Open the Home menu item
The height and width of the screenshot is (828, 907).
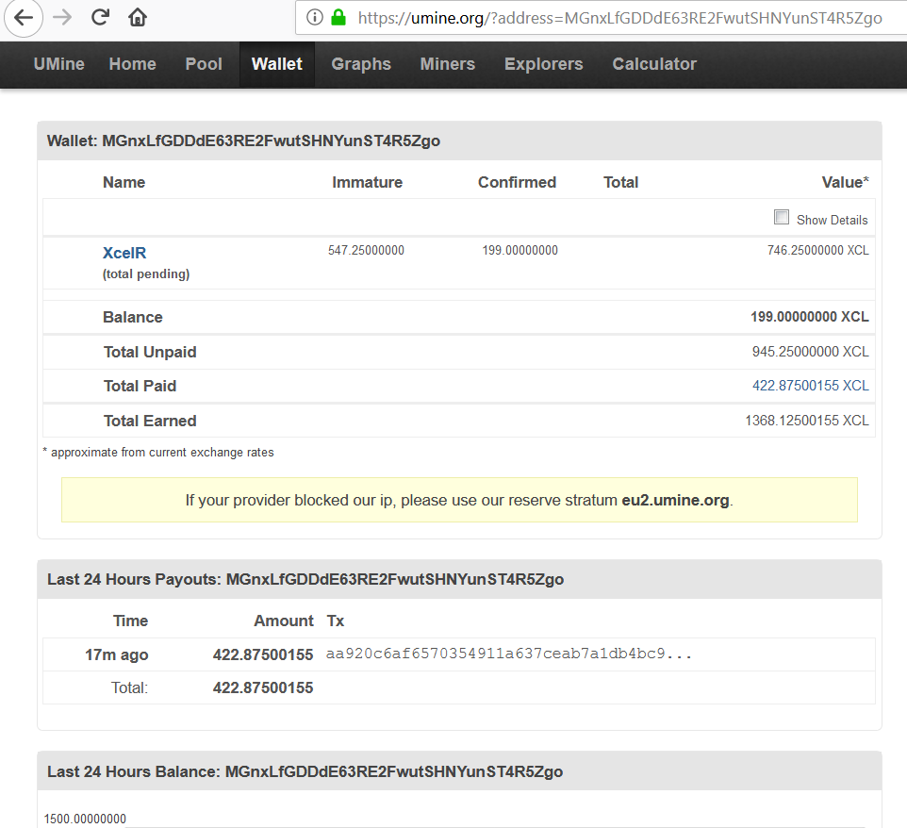(x=132, y=64)
